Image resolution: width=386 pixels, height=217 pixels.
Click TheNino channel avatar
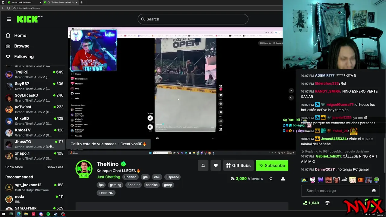click(x=84, y=169)
